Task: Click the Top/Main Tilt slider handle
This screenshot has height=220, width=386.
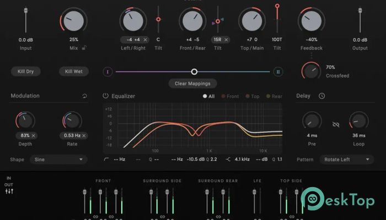Action: pyautogui.click(x=277, y=5)
